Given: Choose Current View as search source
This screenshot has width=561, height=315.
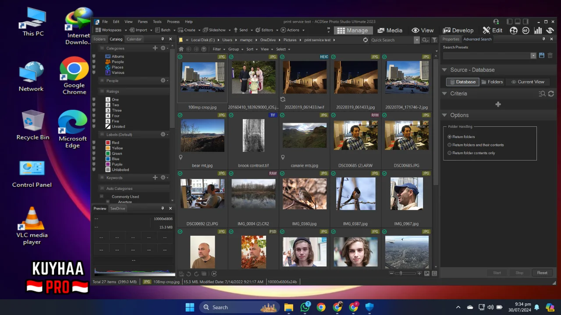Looking at the screenshot, I should [x=527, y=82].
